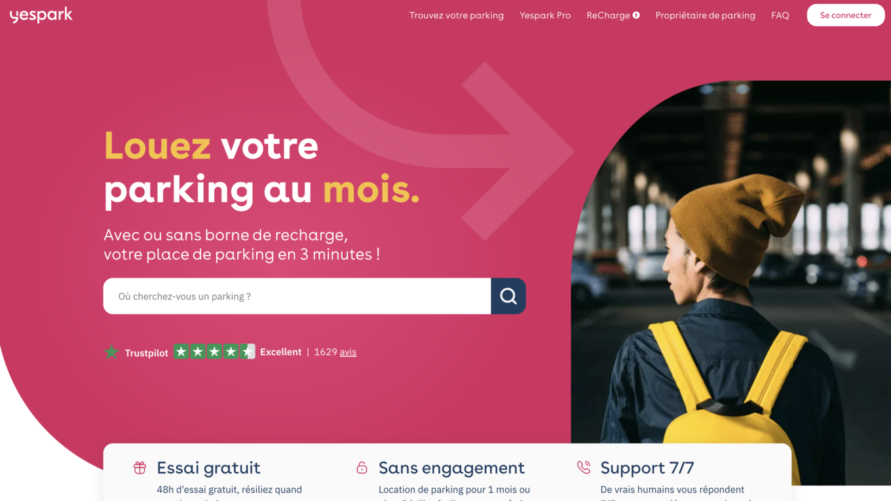The height and width of the screenshot is (501, 891).
Task: Focus the Où cherchez-vous un parking field
Action: (297, 296)
